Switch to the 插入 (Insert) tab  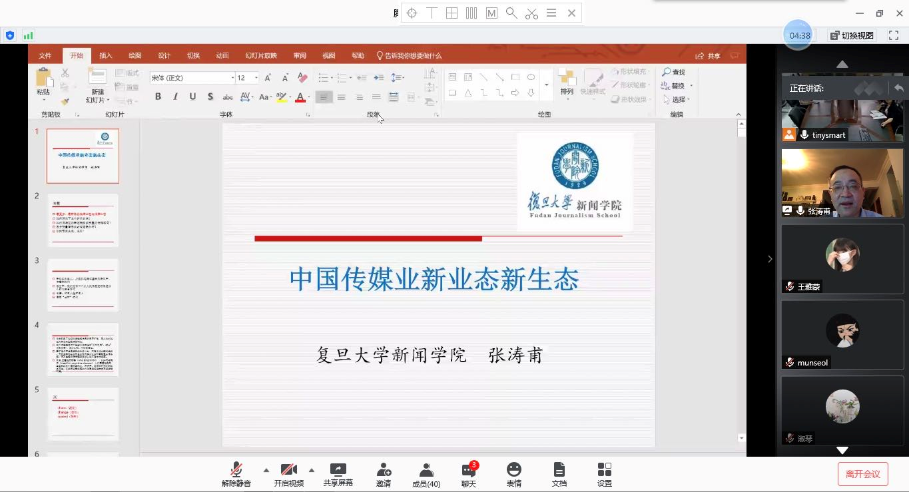106,56
